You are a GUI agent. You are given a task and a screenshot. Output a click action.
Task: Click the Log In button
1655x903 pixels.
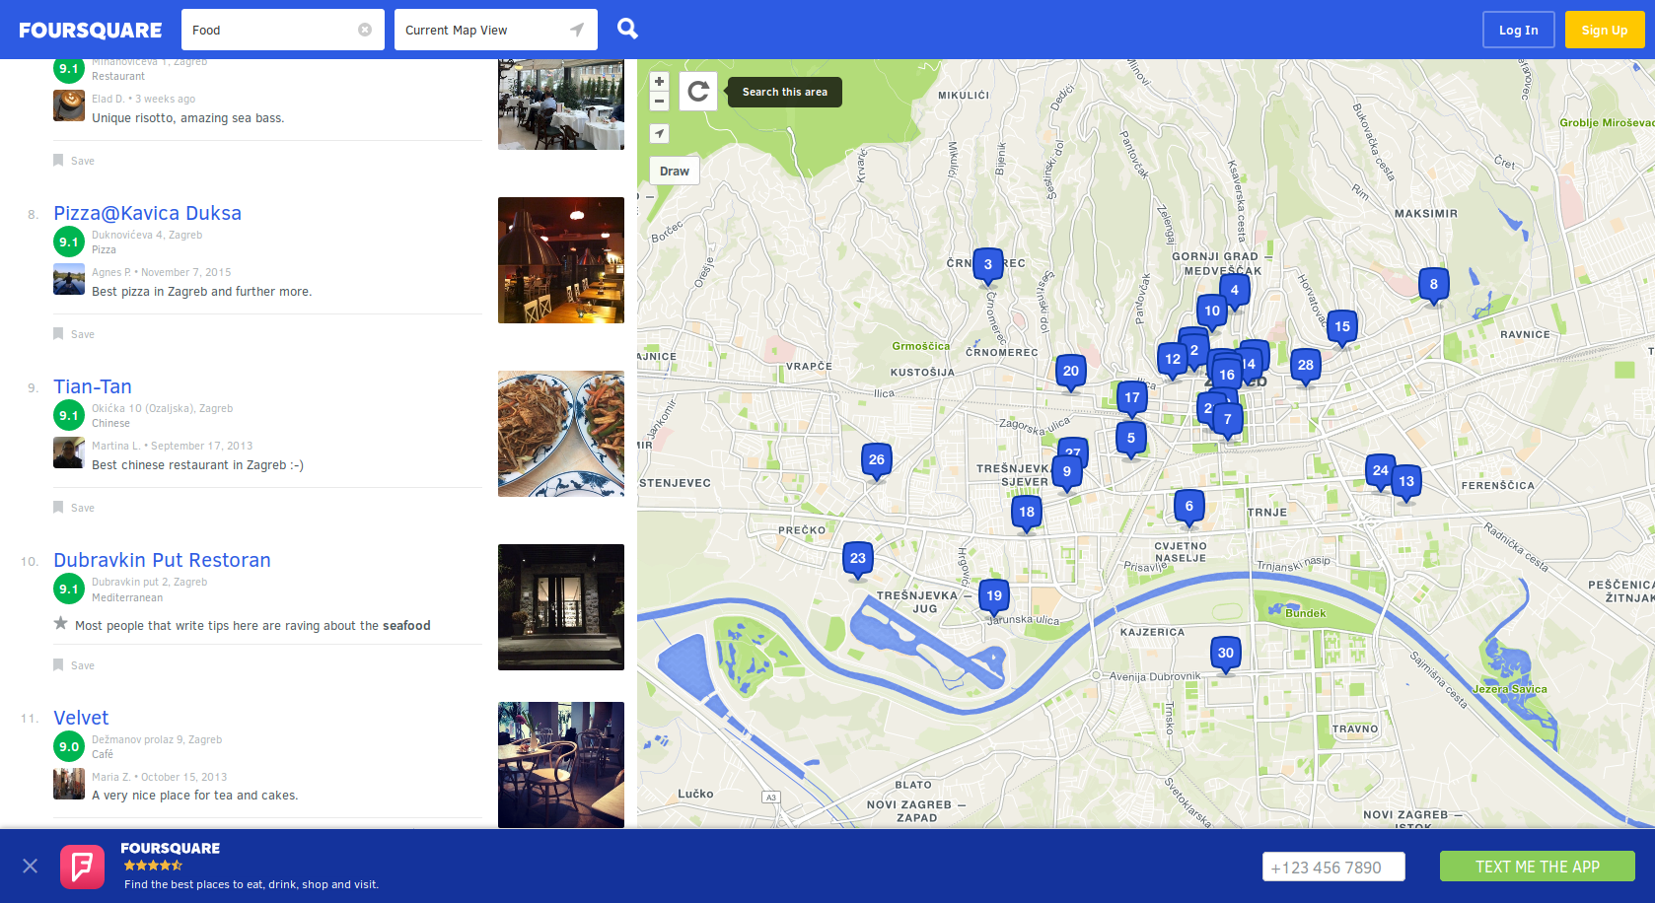coord(1519,30)
